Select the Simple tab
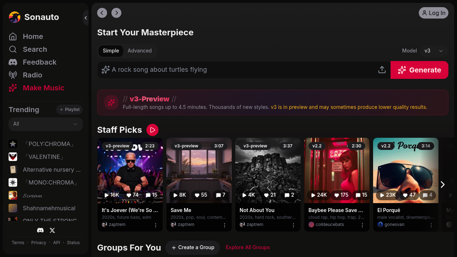This screenshot has height=257, width=457. pos(111,51)
